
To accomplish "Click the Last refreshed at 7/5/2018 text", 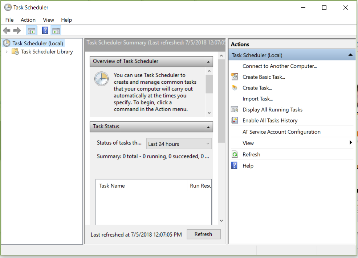I will coord(136,234).
